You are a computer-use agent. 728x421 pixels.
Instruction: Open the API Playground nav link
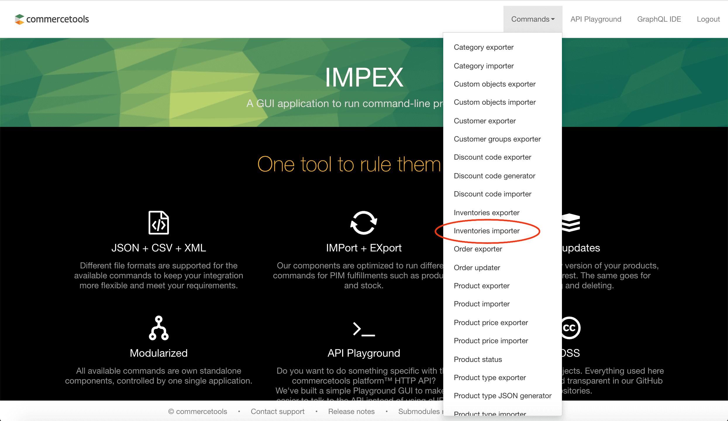tap(596, 19)
